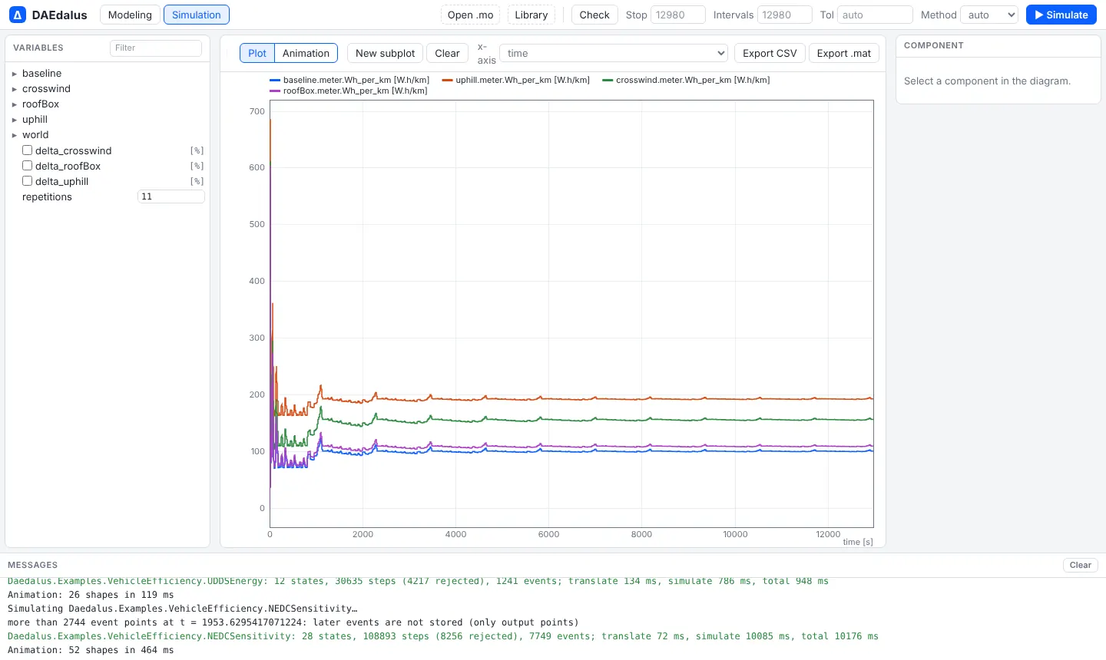Click the New subplot button
Image resolution: width=1106 pixels, height=660 pixels.
[385, 53]
